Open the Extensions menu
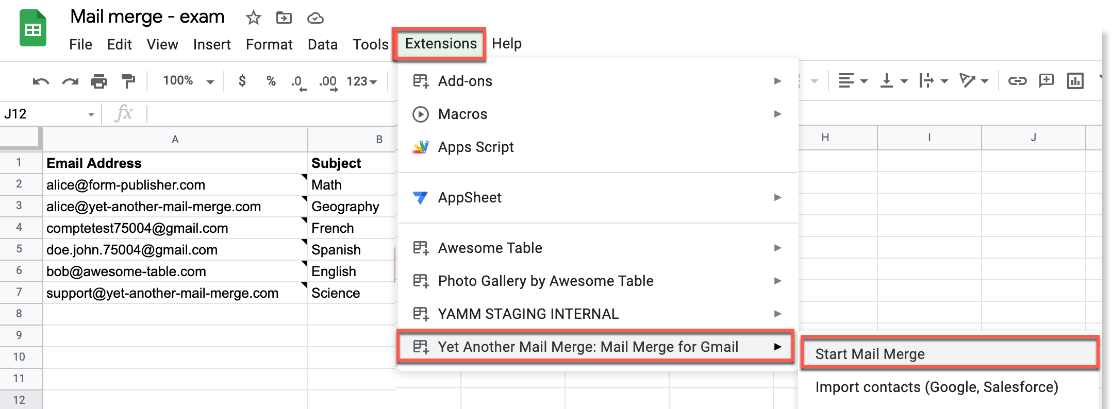Image resolution: width=1112 pixels, height=409 pixels. click(441, 44)
